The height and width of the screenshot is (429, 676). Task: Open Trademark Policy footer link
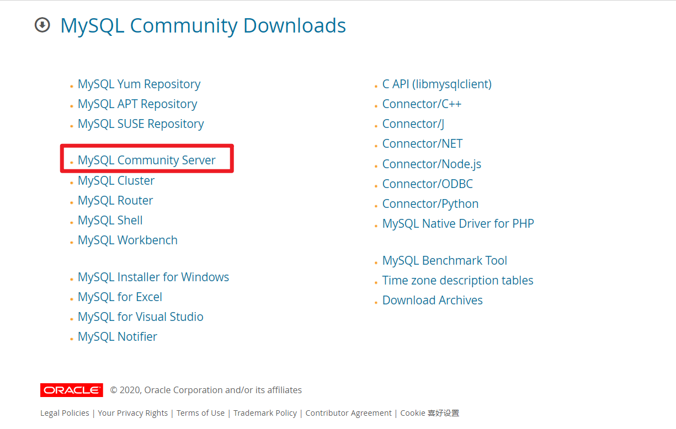coord(265,413)
